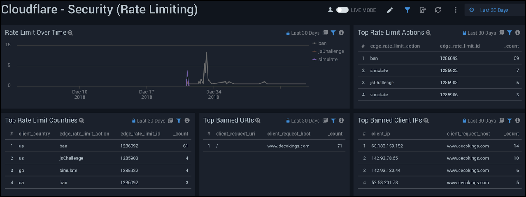Click the simulate legend color marker

[314, 60]
